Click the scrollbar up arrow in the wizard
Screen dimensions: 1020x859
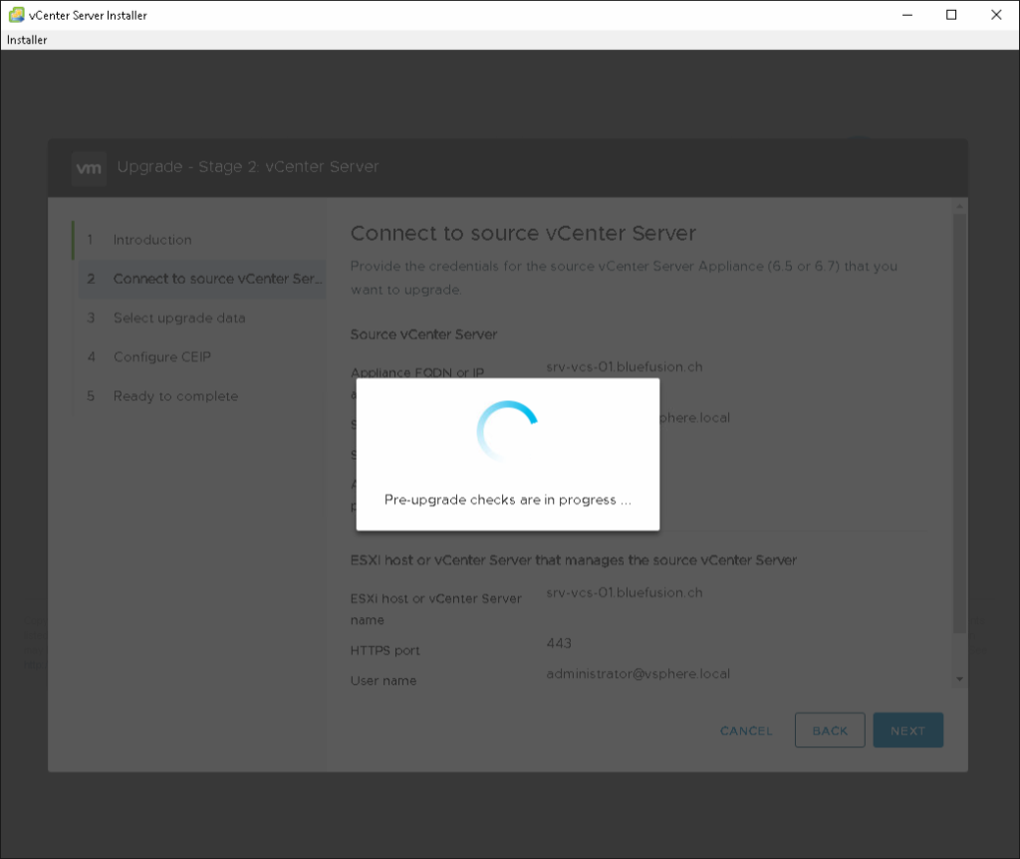(x=959, y=206)
